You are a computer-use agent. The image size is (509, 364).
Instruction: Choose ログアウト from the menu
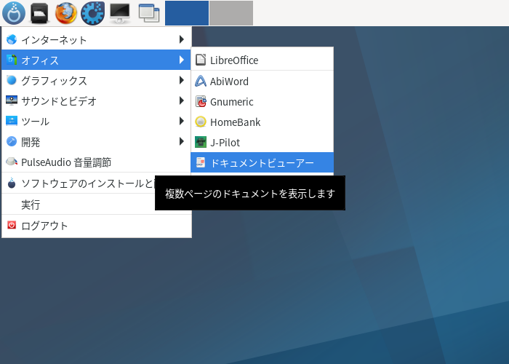click(97, 225)
